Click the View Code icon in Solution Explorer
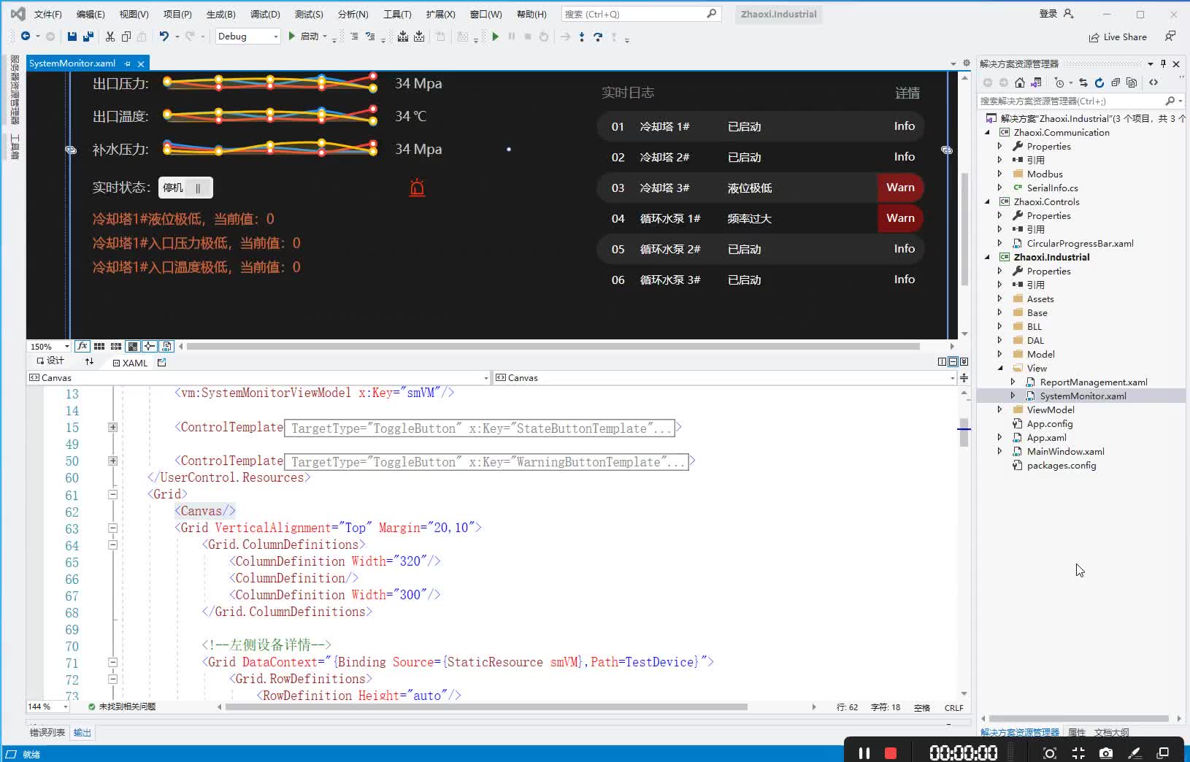The image size is (1190, 762). (x=1153, y=82)
